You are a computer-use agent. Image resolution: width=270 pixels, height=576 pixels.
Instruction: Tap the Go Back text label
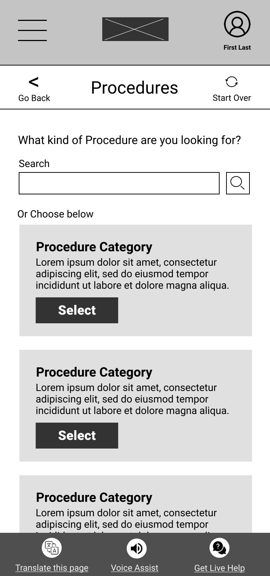coord(34,98)
